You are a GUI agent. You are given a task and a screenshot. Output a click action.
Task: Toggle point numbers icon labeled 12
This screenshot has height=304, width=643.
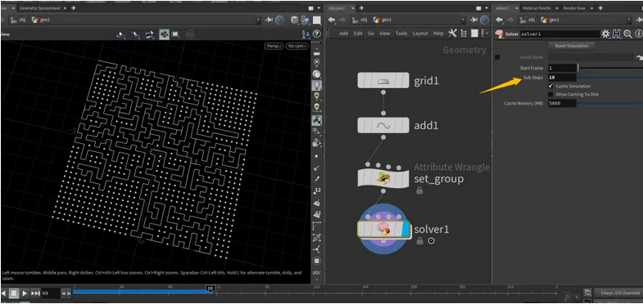click(316, 190)
